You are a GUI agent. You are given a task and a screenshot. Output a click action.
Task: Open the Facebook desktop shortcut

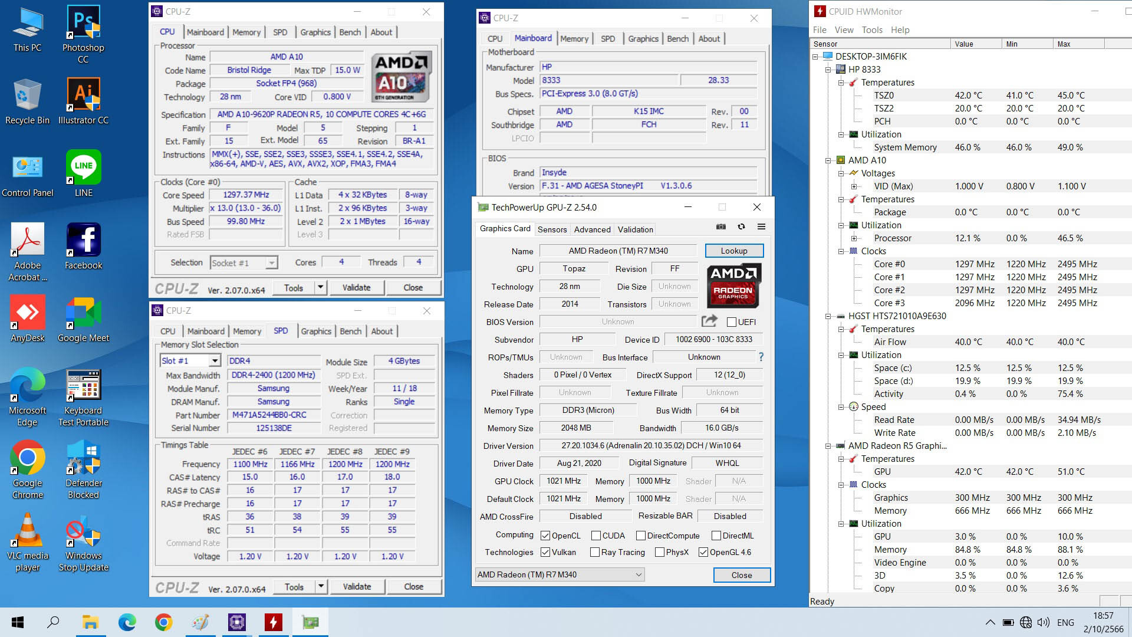pos(83,247)
